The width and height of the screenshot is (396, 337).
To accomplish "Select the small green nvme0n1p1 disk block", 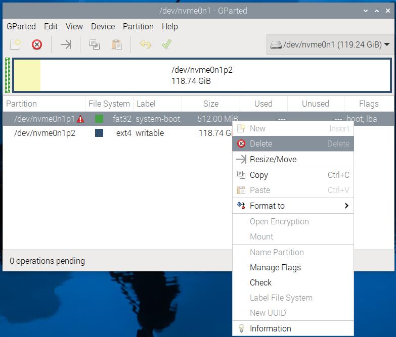I will click(8, 75).
